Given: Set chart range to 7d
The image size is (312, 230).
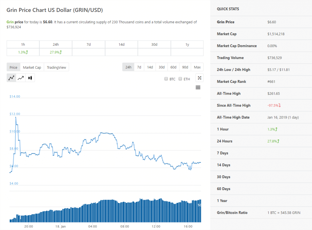Looking at the screenshot, I should [139, 67].
